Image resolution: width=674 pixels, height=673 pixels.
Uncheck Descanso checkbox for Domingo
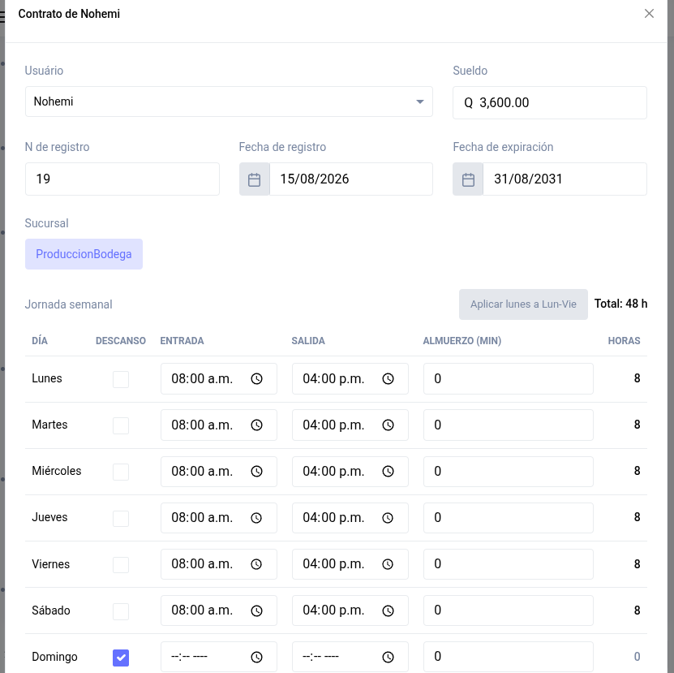(121, 658)
